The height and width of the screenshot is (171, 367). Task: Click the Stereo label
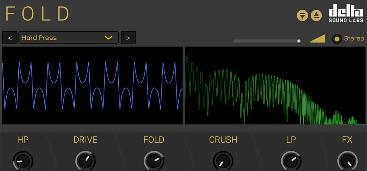[354, 38]
